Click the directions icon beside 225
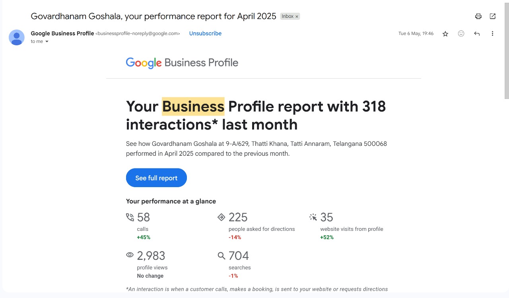Viewport: 509px width, 298px height. click(x=221, y=217)
